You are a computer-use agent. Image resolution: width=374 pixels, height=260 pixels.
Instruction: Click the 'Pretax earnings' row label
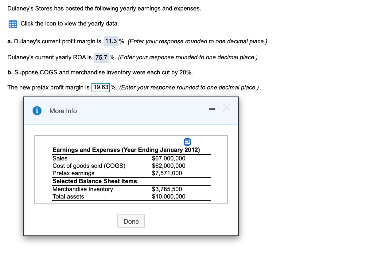pyautogui.click(x=73, y=173)
